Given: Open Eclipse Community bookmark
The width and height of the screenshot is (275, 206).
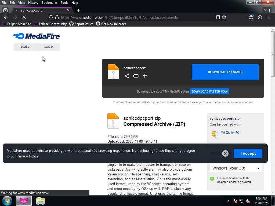Looking at the screenshot, I should (50, 24).
